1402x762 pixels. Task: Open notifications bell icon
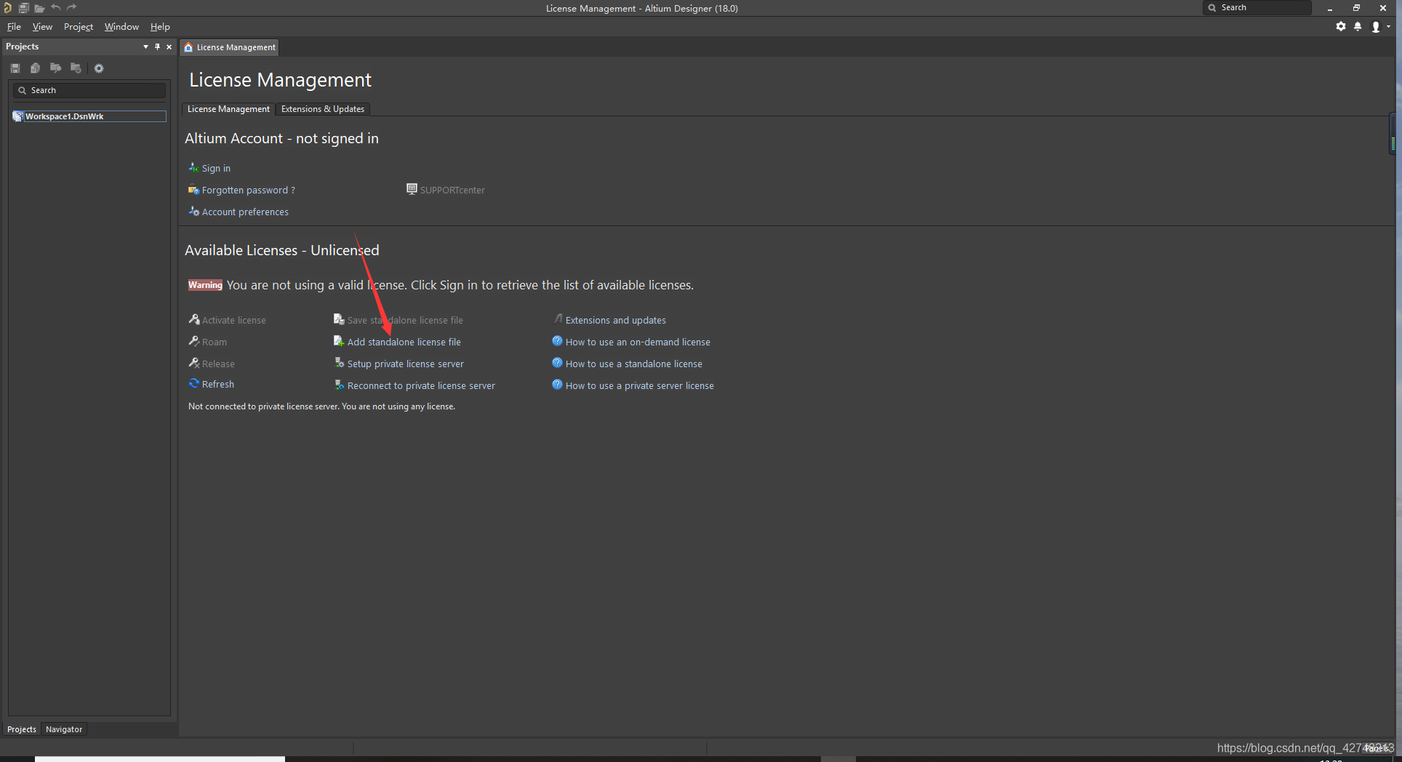(1357, 27)
